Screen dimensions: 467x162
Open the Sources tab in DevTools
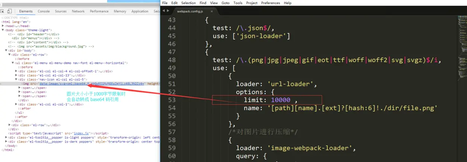pos(61,11)
